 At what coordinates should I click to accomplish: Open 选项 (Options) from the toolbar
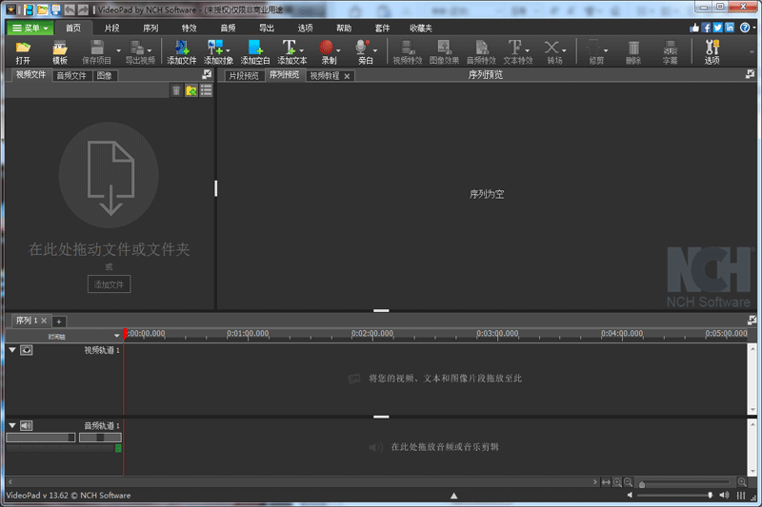coord(712,49)
